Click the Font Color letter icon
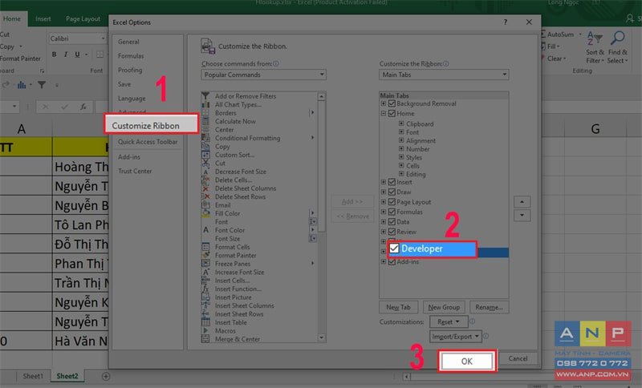 click(x=205, y=230)
